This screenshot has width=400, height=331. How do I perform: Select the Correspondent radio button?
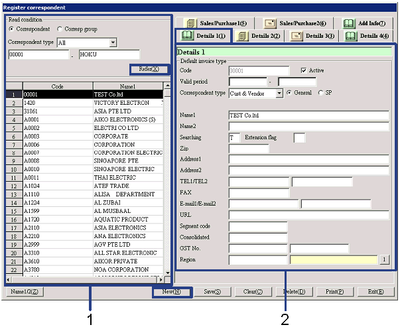point(11,29)
